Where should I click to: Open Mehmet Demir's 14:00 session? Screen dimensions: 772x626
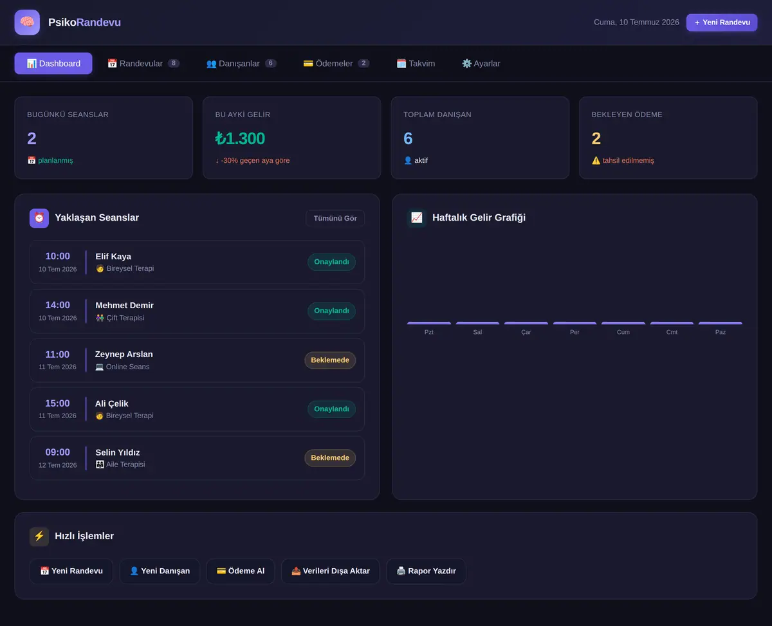(x=197, y=311)
